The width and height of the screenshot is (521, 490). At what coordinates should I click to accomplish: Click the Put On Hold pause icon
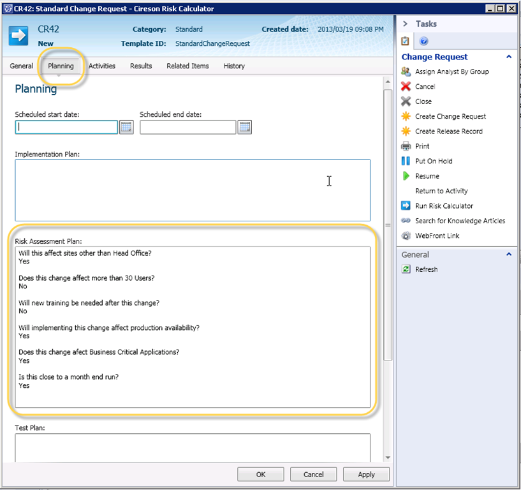pyautogui.click(x=406, y=161)
